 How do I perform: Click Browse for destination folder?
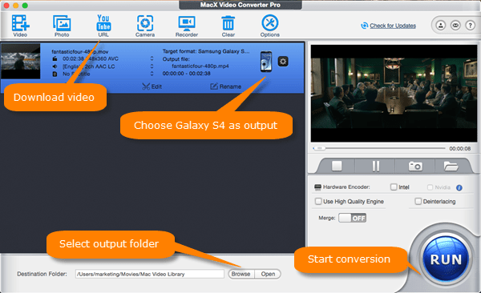pos(241,274)
